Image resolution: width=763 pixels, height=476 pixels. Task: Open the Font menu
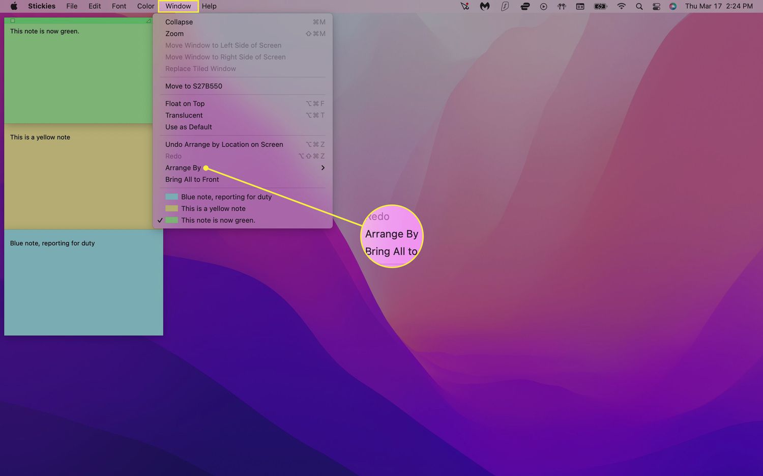point(119,6)
